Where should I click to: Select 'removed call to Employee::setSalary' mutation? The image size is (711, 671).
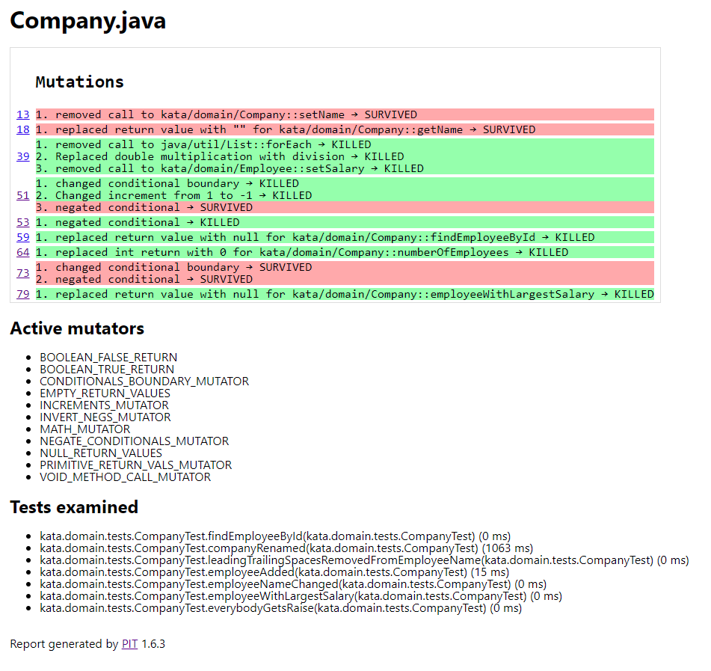pyautogui.click(x=345, y=168)
